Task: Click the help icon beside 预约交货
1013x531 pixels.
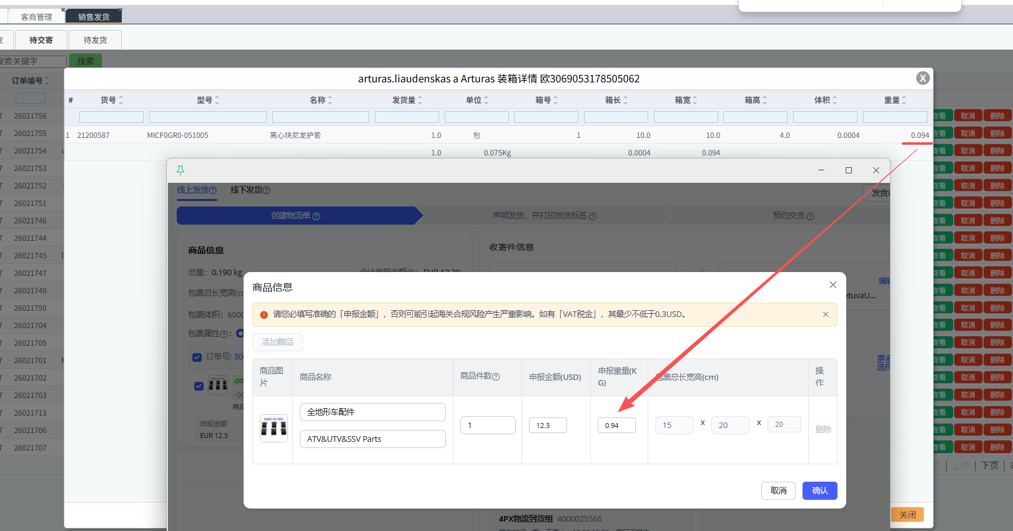Action: coord(811,217)
